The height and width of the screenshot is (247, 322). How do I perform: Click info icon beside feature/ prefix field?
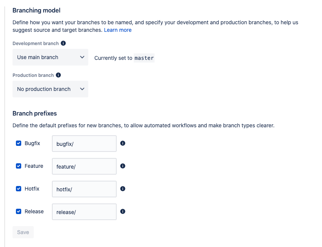click(123, 166)
